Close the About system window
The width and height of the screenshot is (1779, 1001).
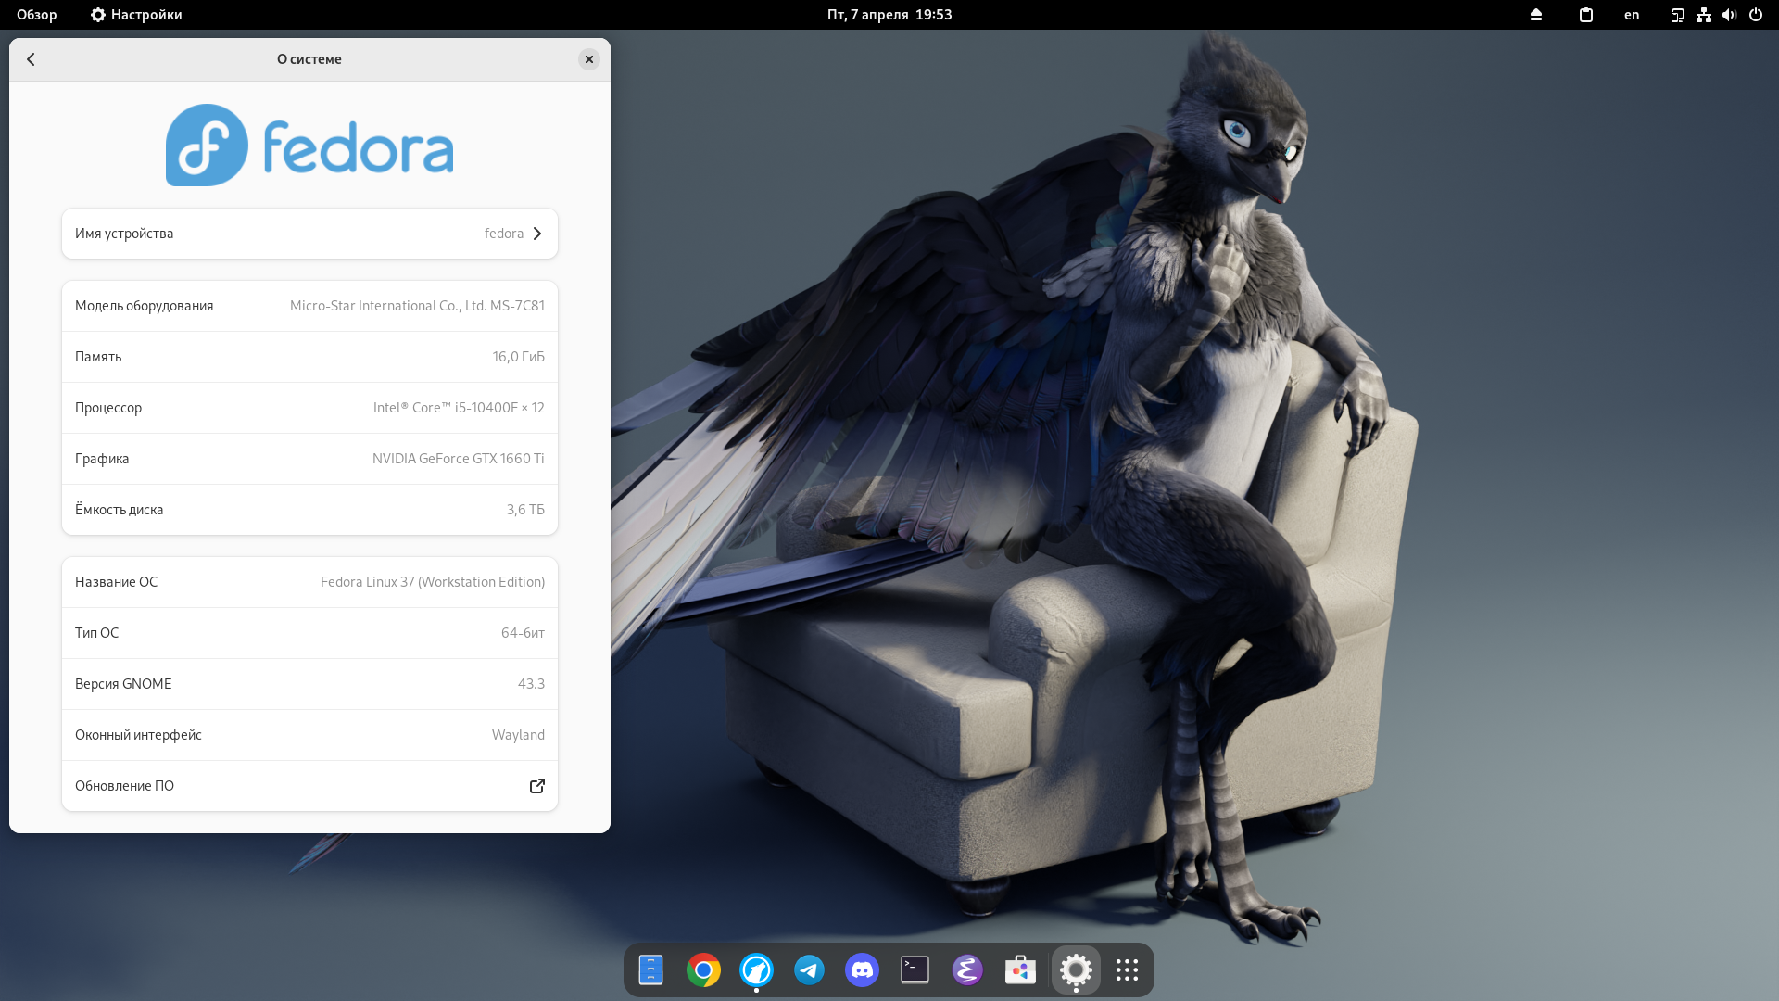pyautogui.click(x=589, y=59)
